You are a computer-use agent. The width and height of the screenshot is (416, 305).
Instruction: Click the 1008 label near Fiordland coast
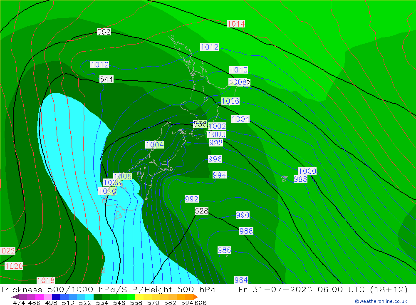click(x=112, y=183)
